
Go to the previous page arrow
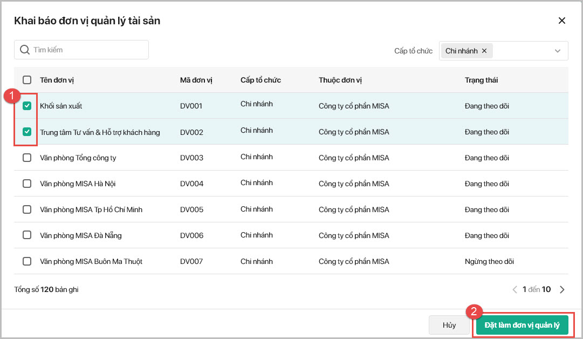tap(515, 290)
